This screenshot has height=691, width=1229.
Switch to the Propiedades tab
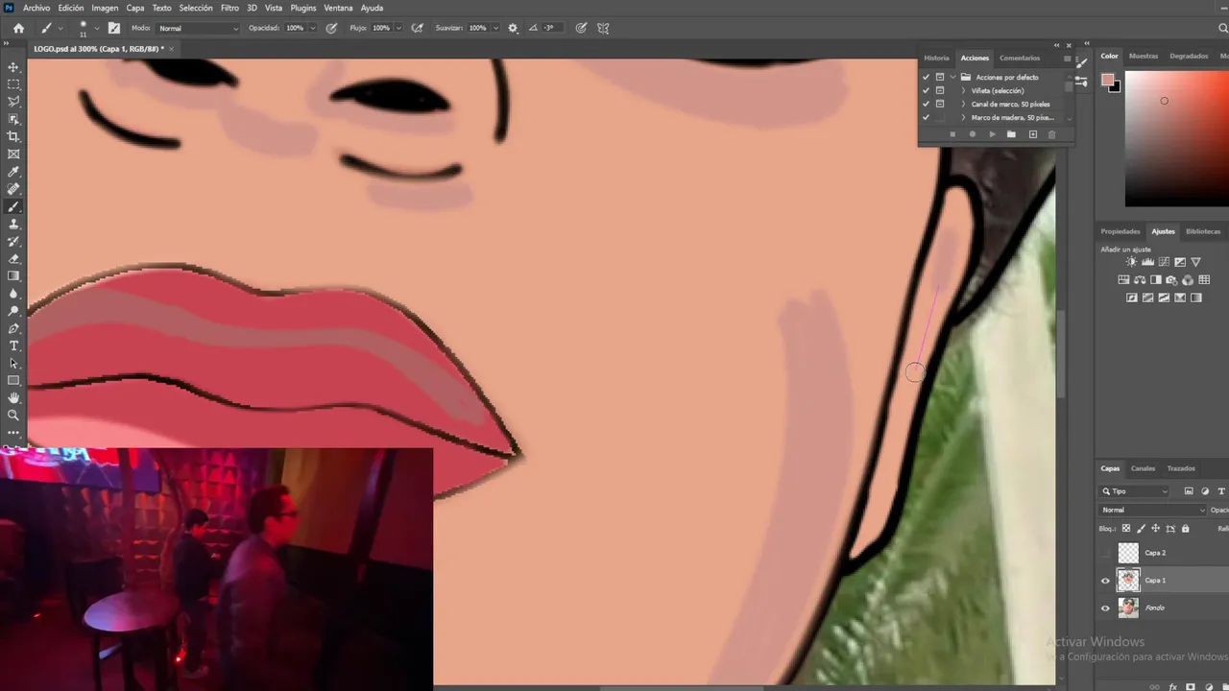click(x=1121, y=231)
